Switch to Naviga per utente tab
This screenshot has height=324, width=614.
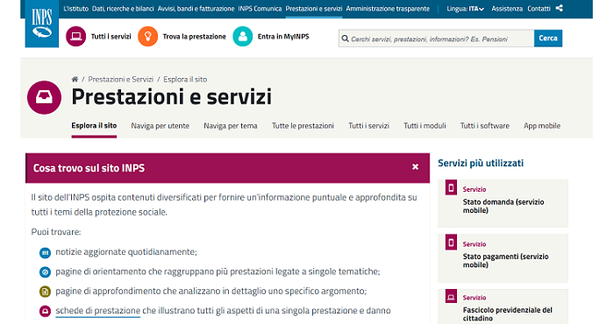[x=161, y=126]
